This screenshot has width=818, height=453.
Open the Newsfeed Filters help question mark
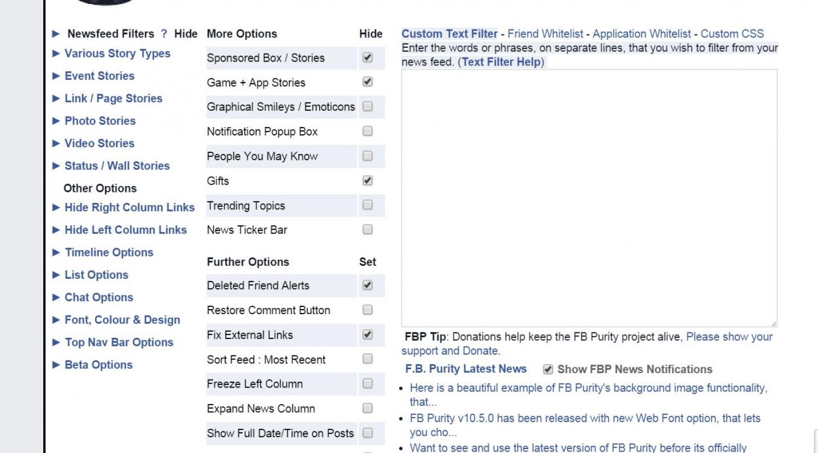tap(164, 34)
